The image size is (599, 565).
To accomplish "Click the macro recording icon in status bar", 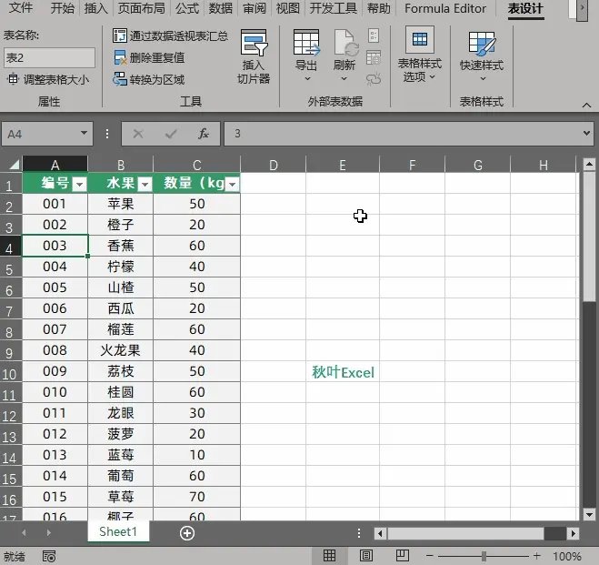I will coord(49,556).
